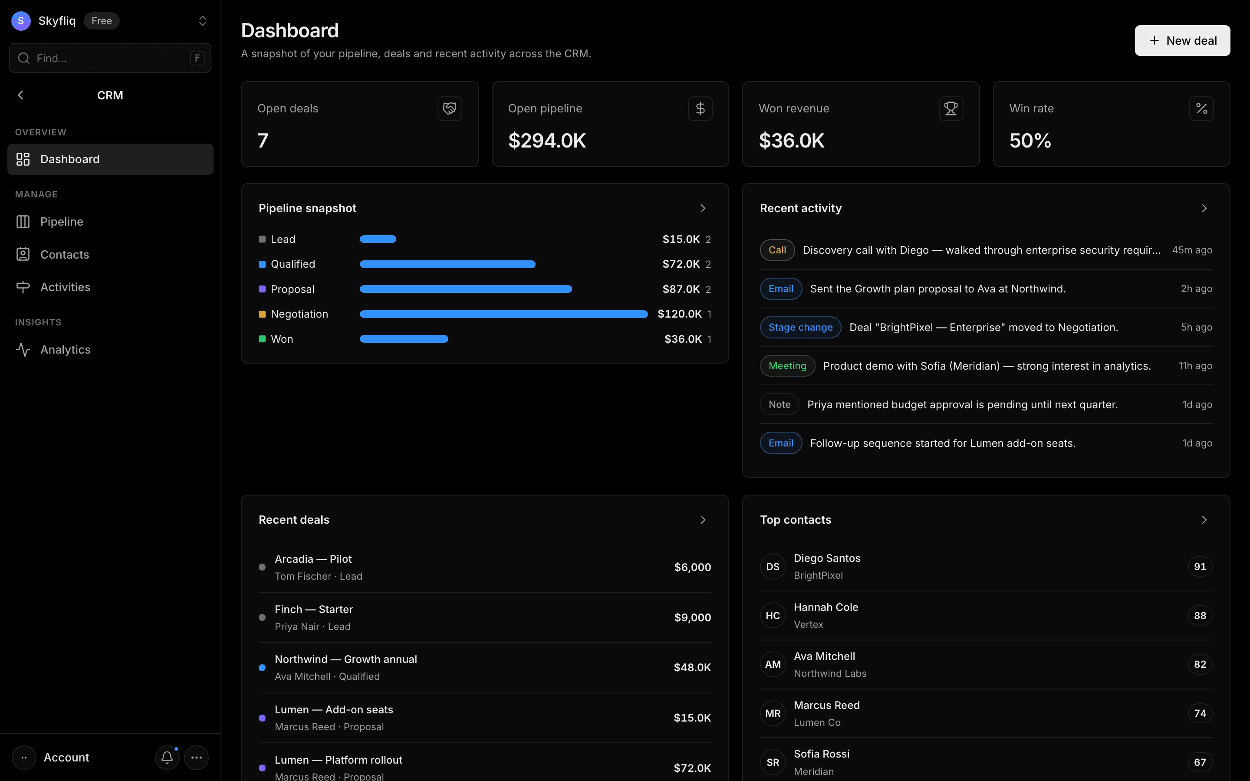This screenshot has width=1250, height=781.
Task: Open the Arcadia — Pilot deal
Action: point(484,567)
